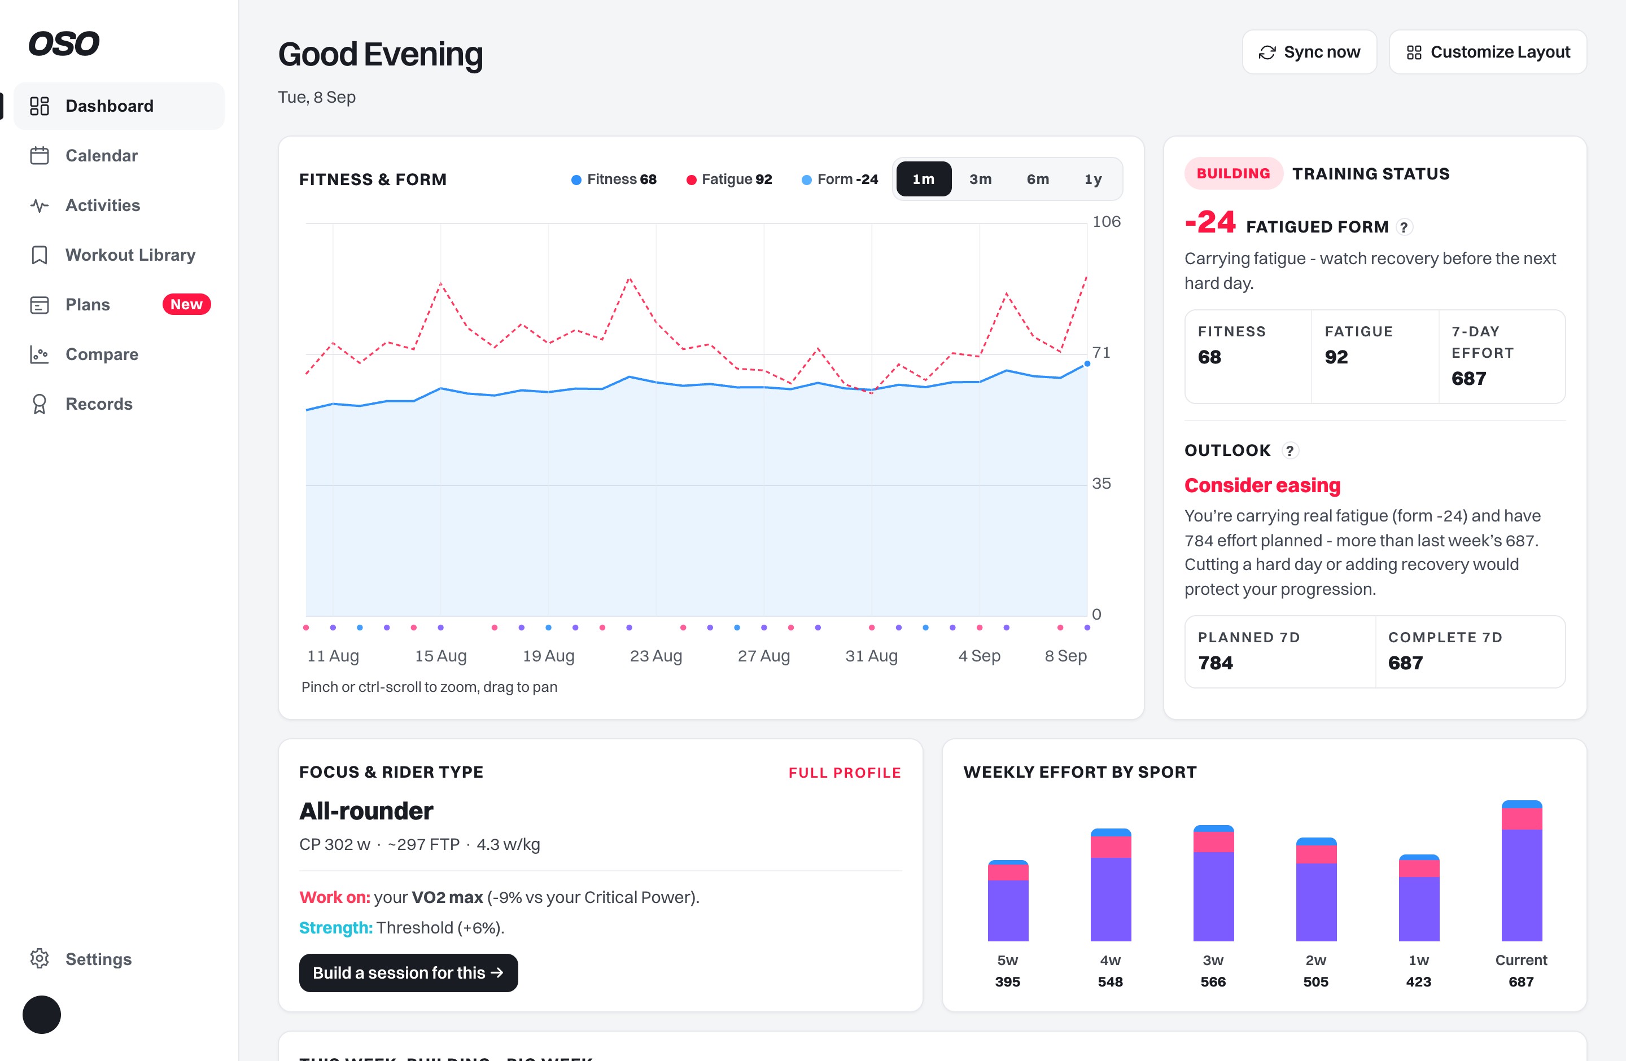
Task: Click Customize Layout button
Action: click(1487, 52)
